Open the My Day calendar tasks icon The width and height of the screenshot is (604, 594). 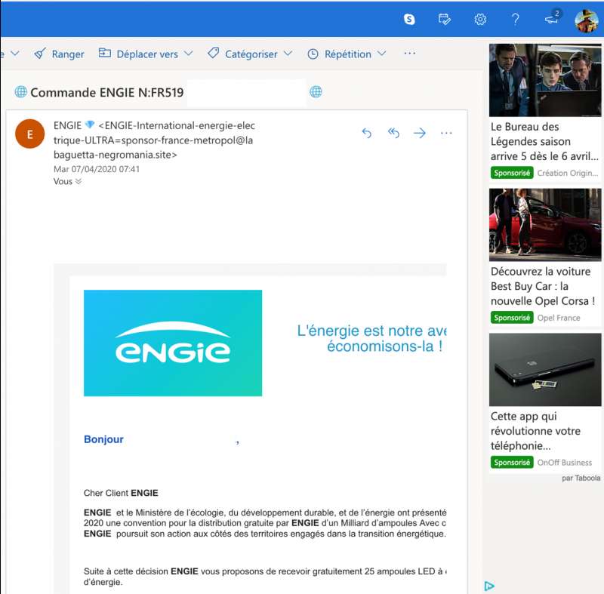(445, 19)
